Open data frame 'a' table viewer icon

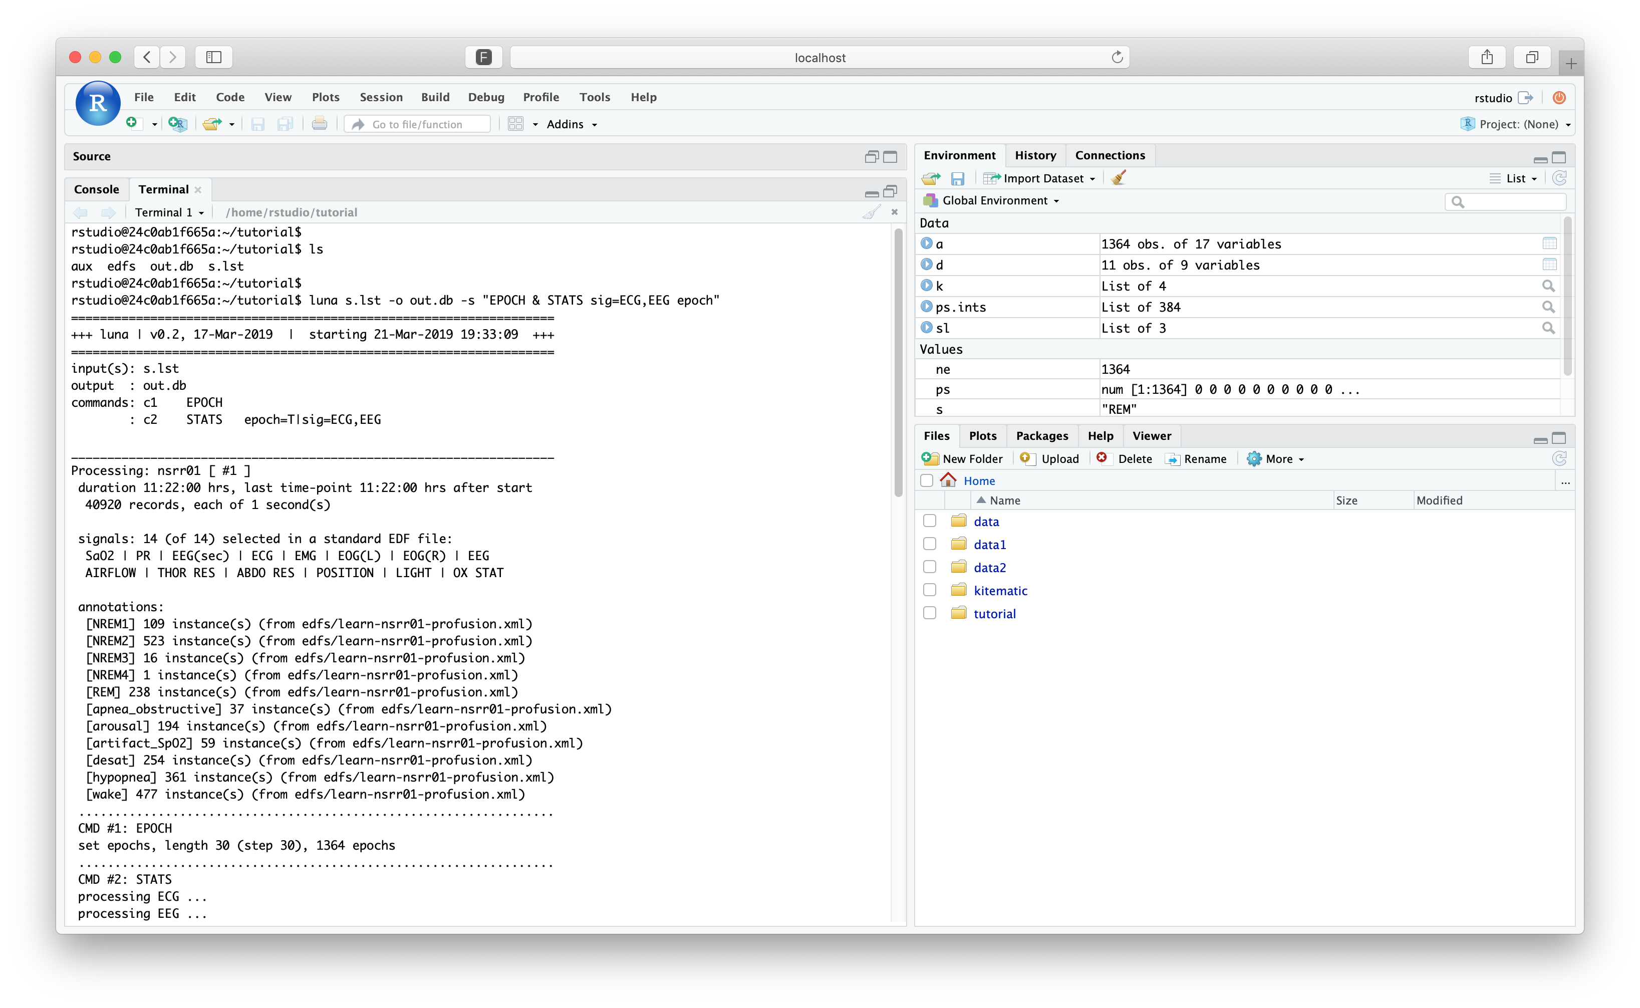pyautogui.click(x=1549, y=244)
